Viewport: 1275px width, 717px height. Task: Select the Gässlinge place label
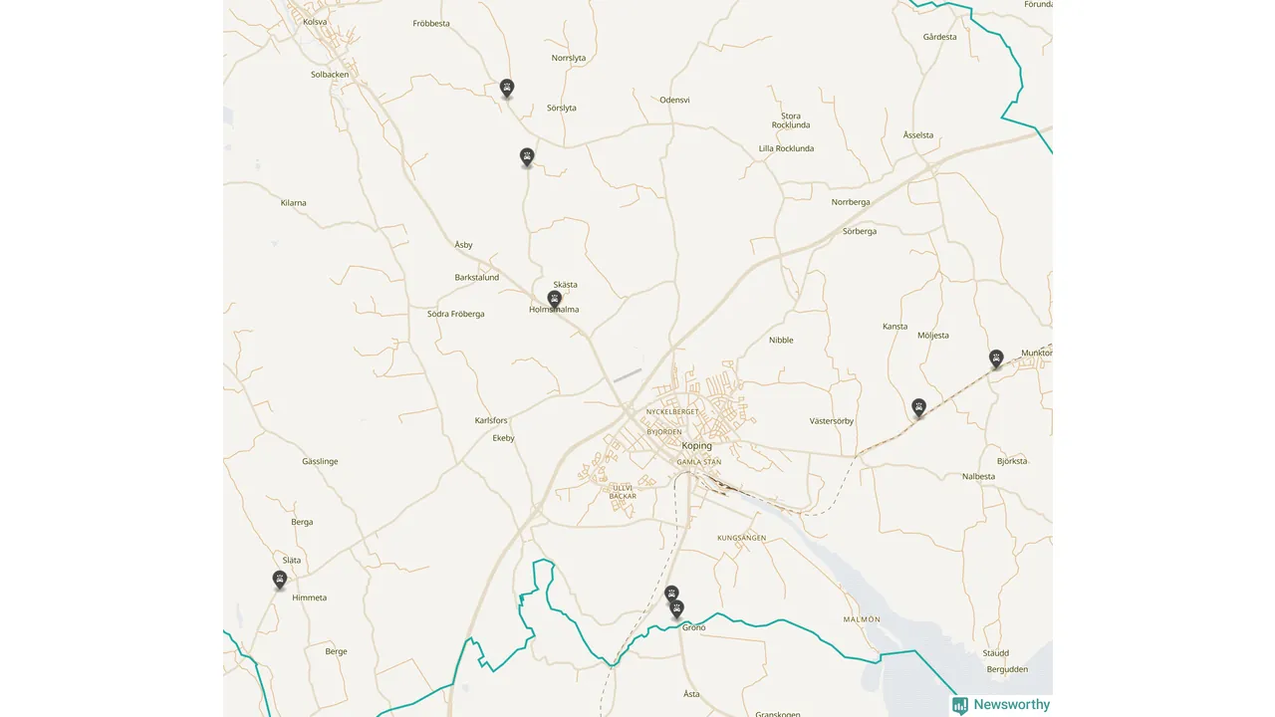(320, 462)
